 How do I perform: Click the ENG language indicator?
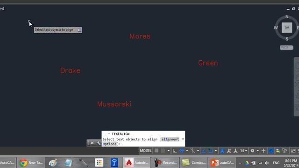click(276, 163)
